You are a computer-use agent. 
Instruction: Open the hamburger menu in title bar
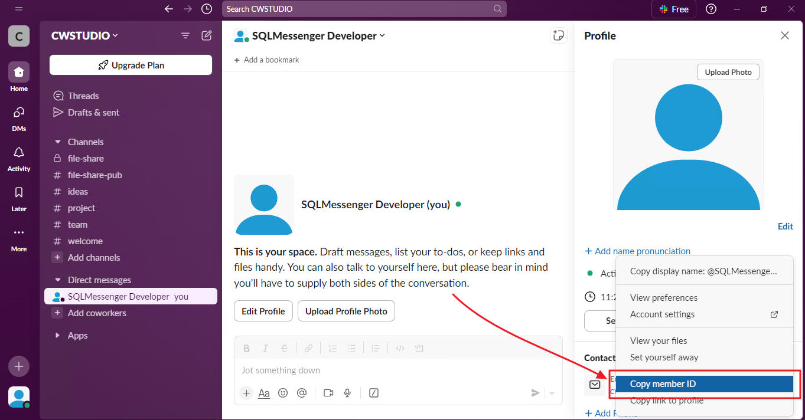[x=19, y=9]
